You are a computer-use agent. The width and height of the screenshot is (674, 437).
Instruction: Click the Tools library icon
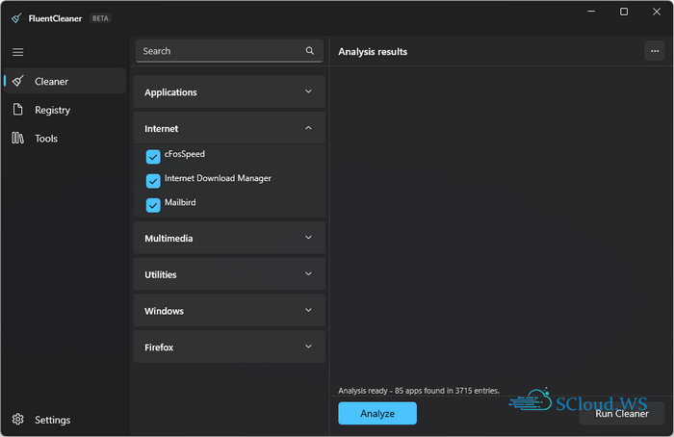17,139
